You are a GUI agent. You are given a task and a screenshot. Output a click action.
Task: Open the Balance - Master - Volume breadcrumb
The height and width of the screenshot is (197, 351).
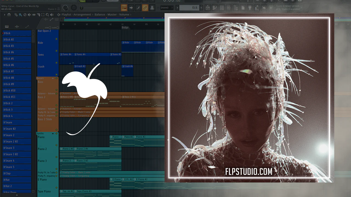click(112, 15)
